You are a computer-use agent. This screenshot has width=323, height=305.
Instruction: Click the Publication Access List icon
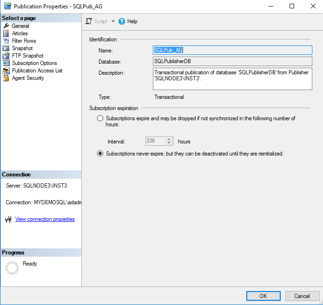coord(6,71)
